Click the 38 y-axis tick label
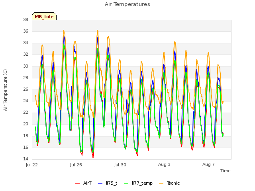Screen dimensions: 255x191 [x=25, y=19]
